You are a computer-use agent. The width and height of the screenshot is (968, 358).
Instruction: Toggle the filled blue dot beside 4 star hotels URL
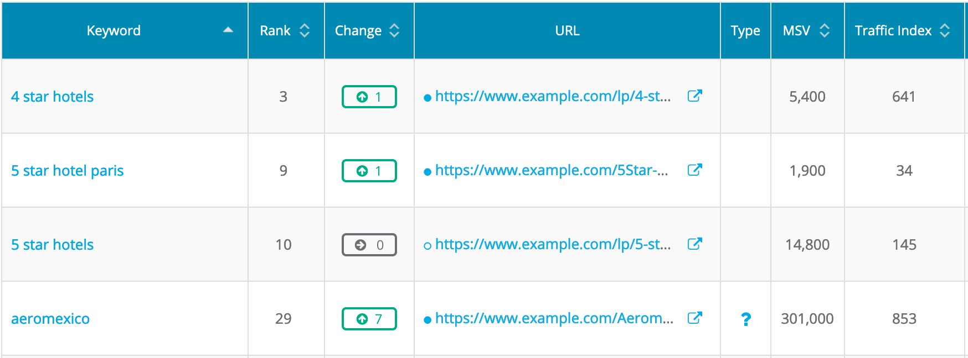pyautogui.click(x=426, y=96)
